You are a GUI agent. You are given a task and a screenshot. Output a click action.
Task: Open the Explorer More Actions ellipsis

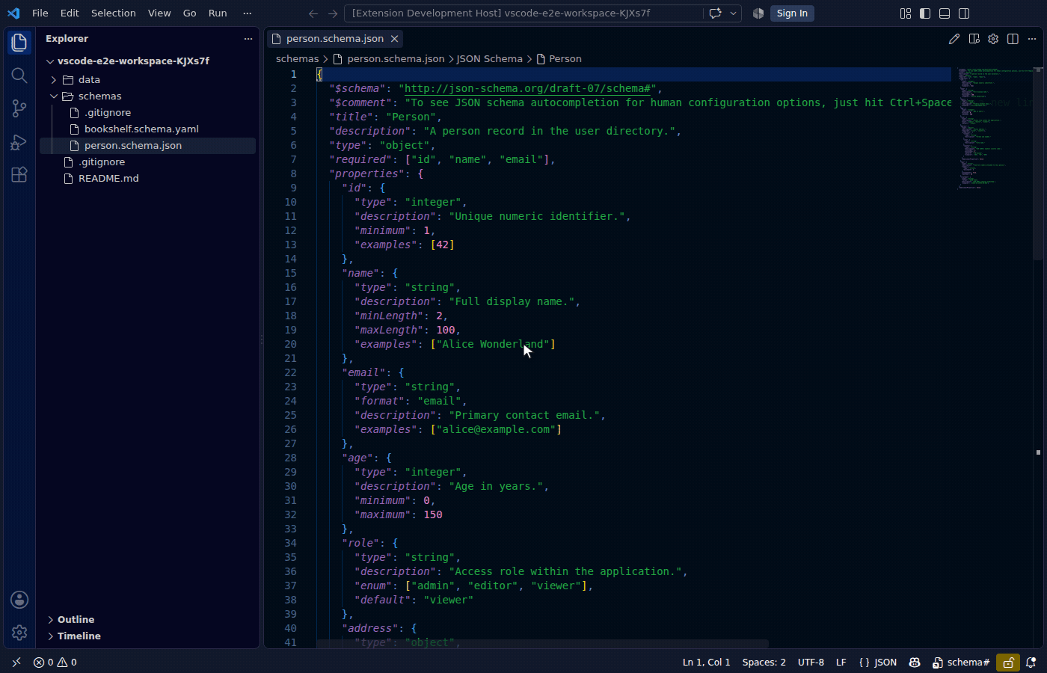[248, 39]
